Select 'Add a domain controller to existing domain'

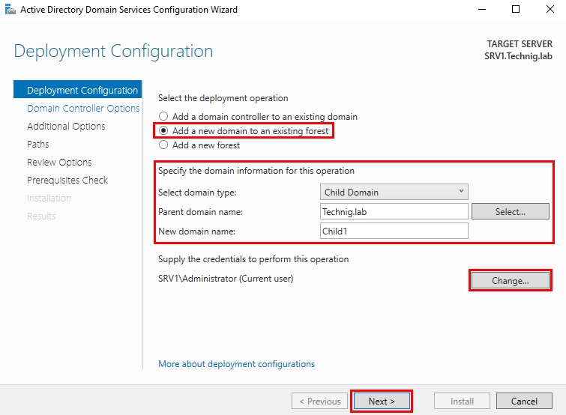pyautogui.click(x=163, y=117)
